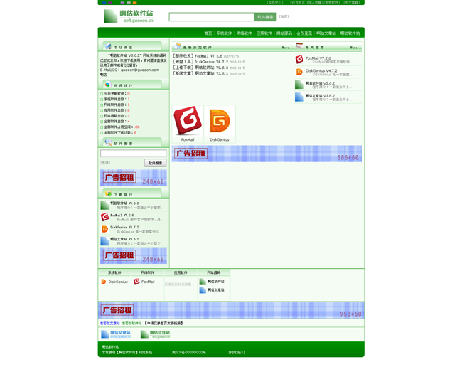Click the 240*60 banner below sidebar search

click(x=134, y=178)
